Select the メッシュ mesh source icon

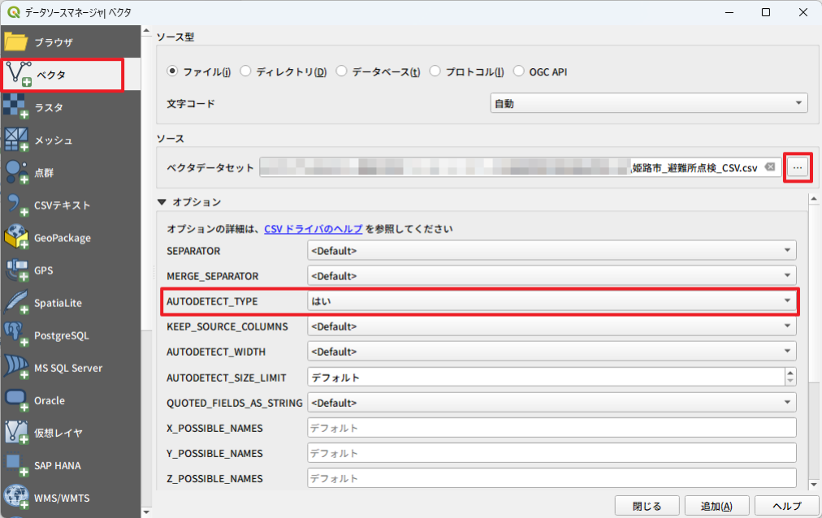click(x=16, y=140)
